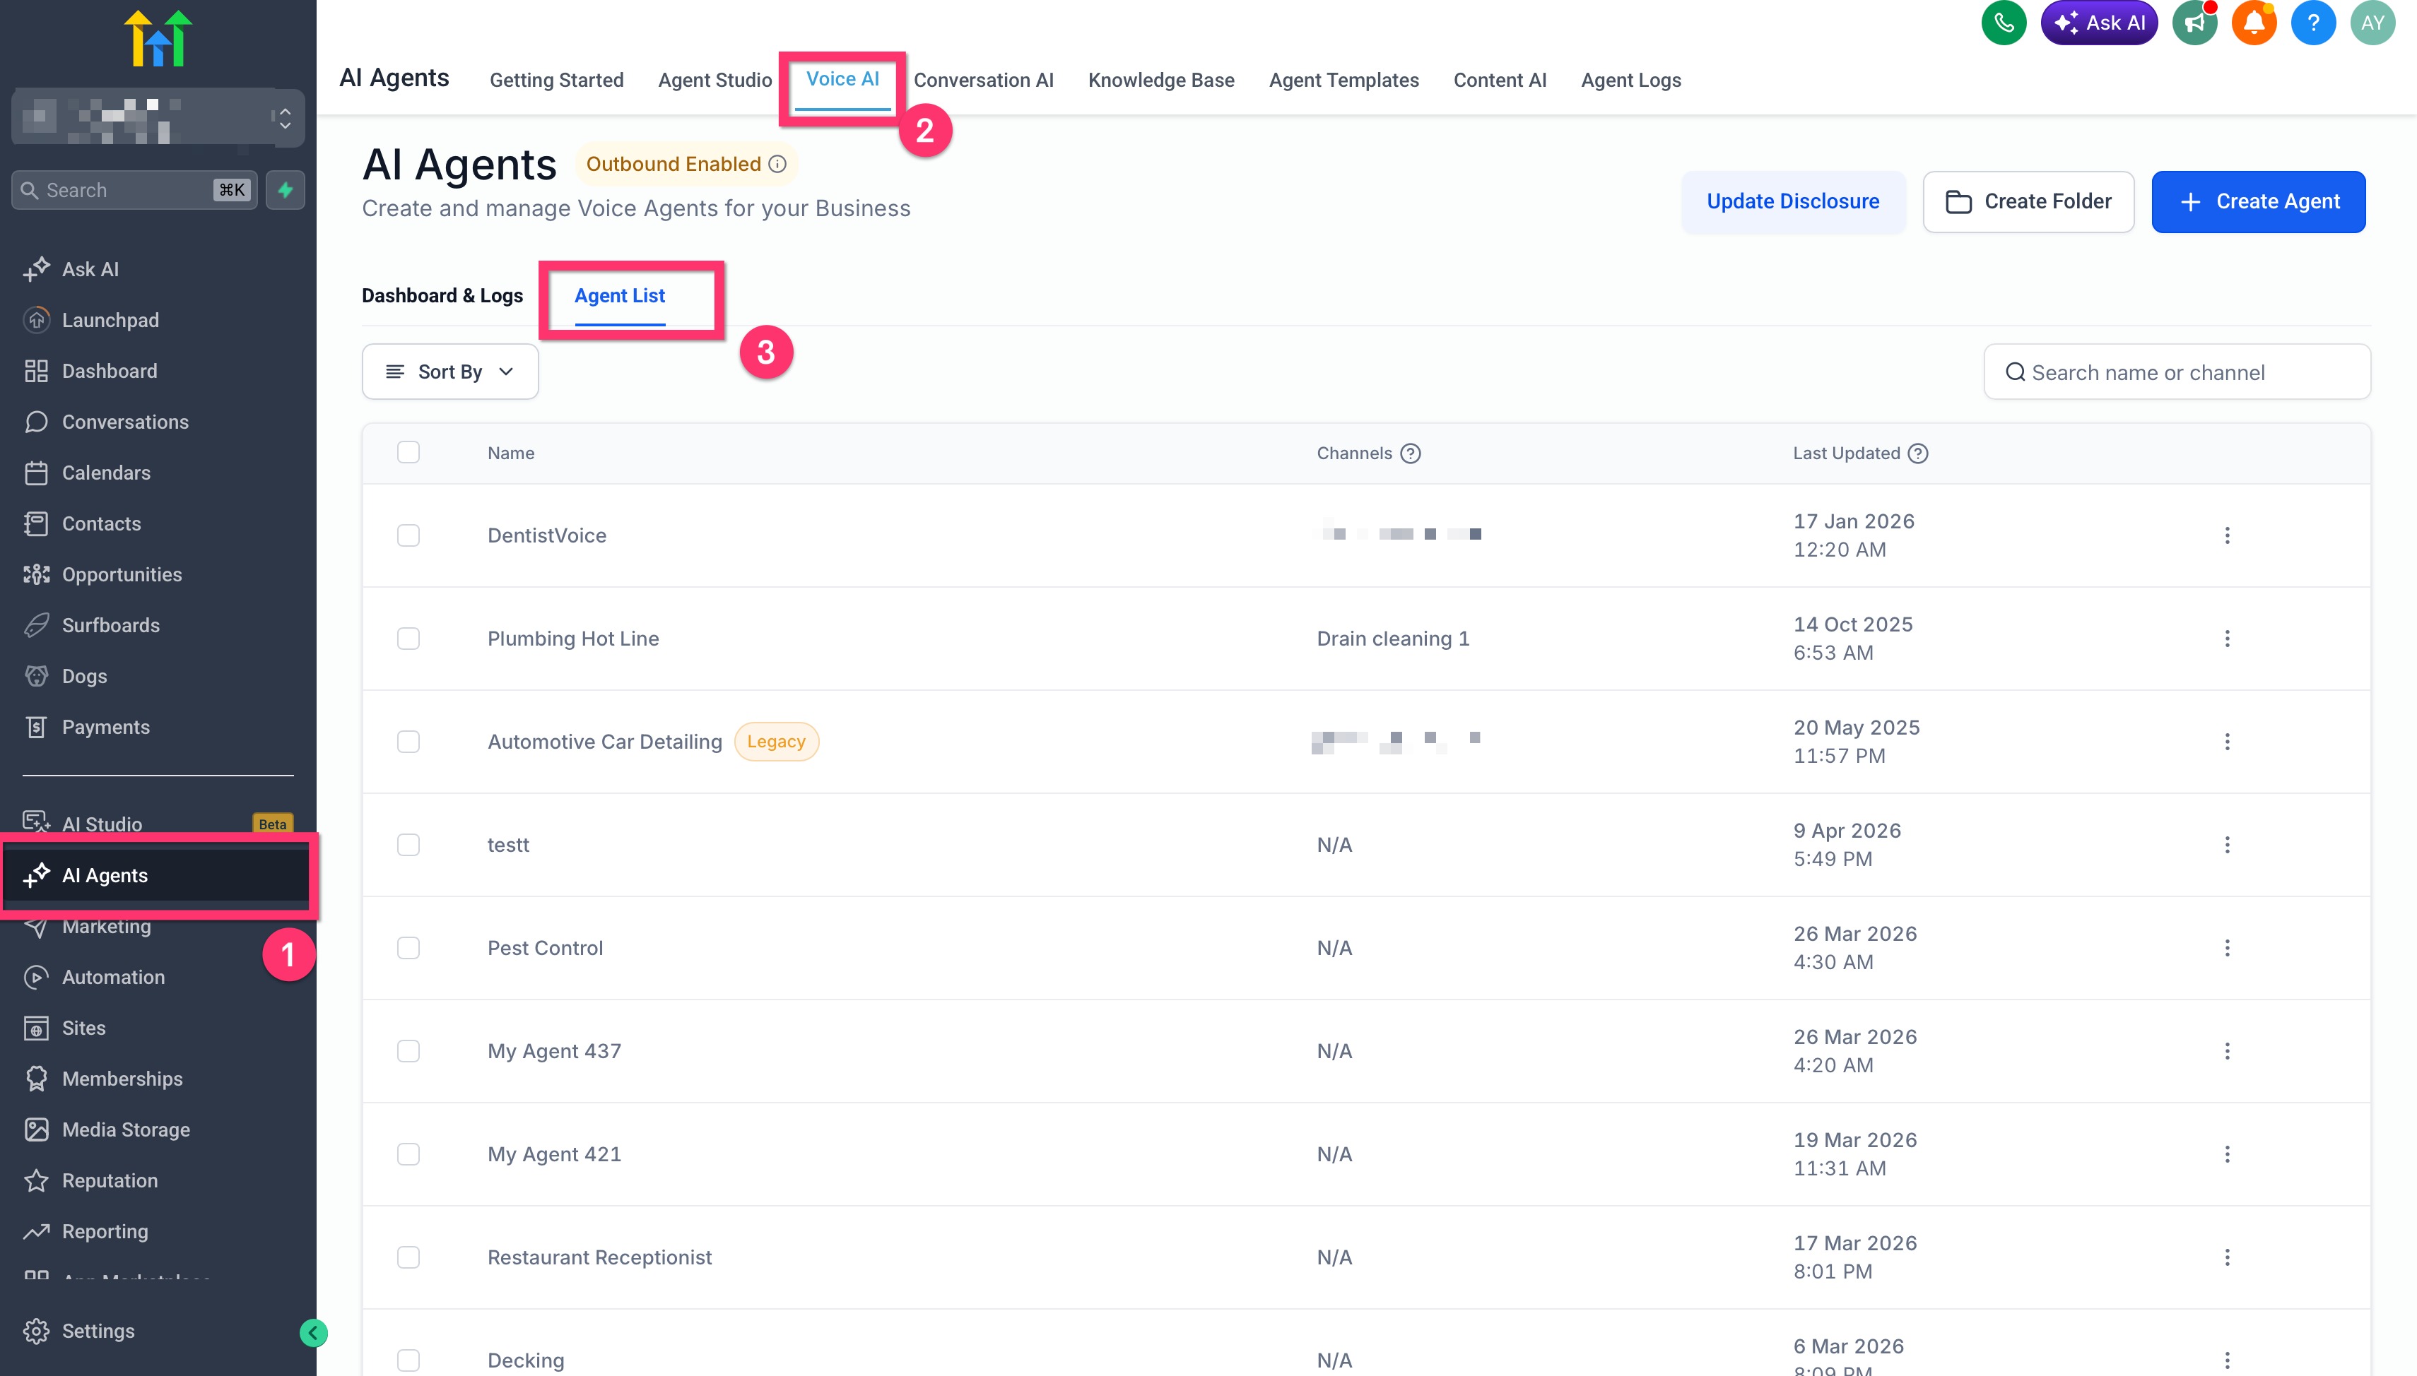The image size is (2417, 1376).
Task: Open the sub-account switcher chevrons
Action: 285,118
